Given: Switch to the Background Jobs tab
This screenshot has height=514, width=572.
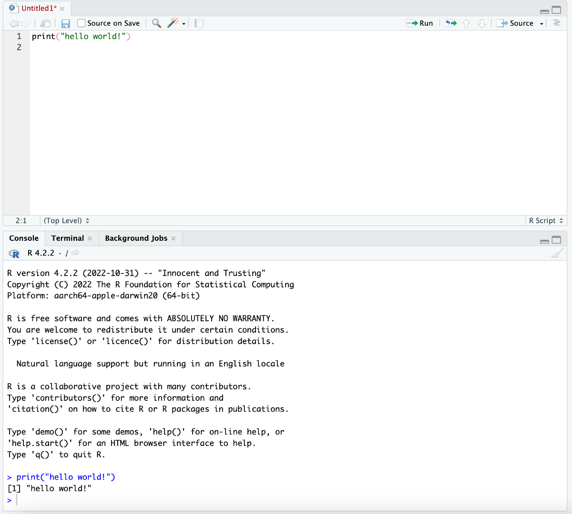Looking at the screenshot, I should (136, 238).
